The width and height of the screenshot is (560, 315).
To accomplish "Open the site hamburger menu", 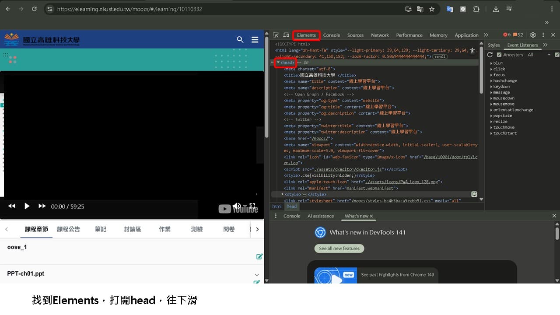I will pyautogui.click(x=255, y=40).
